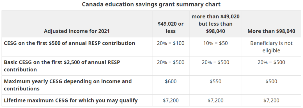Select '20% = $500' under 'More than $98,040'
The image size is (303, 108).
point(271,62)
